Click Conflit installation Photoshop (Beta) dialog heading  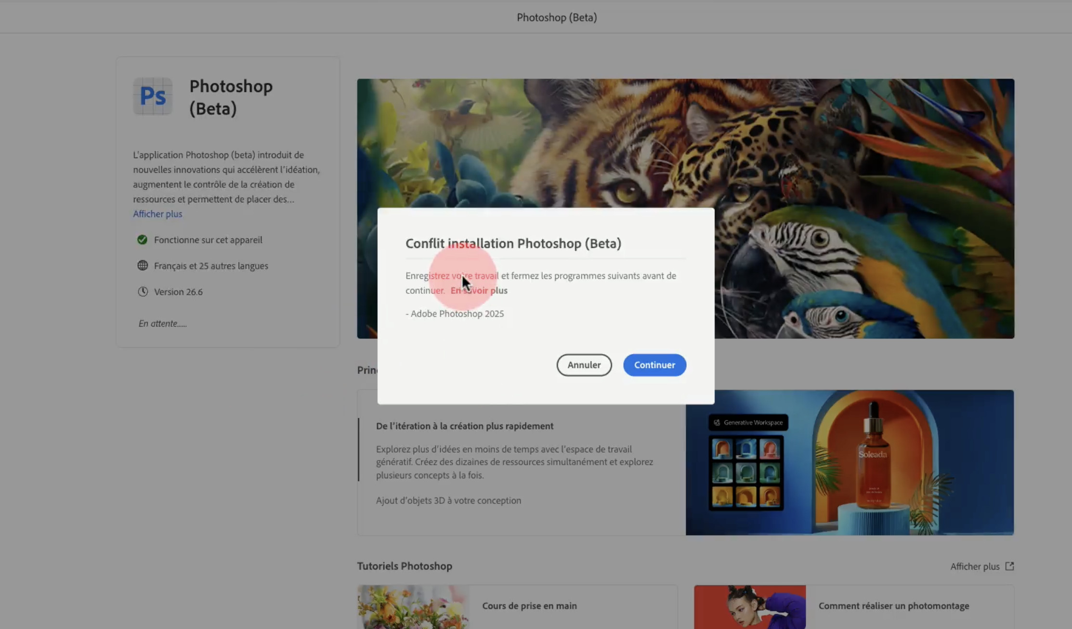click(513, 243)
